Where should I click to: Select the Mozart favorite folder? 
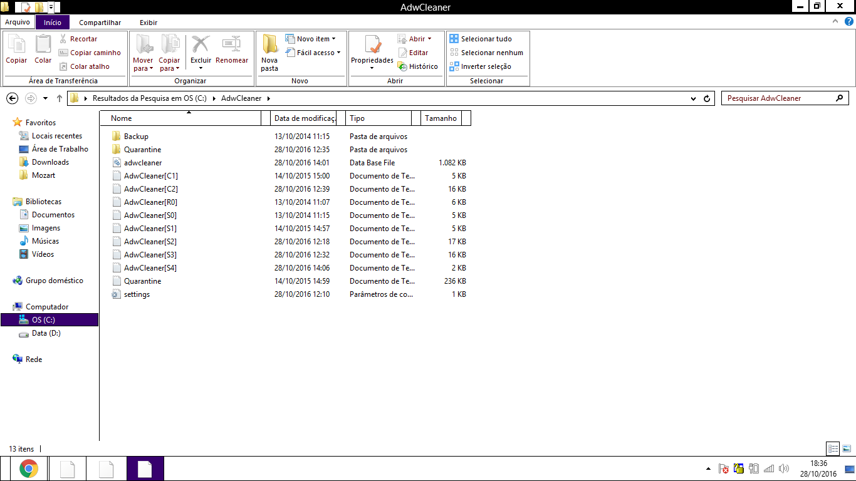[43, 175]
